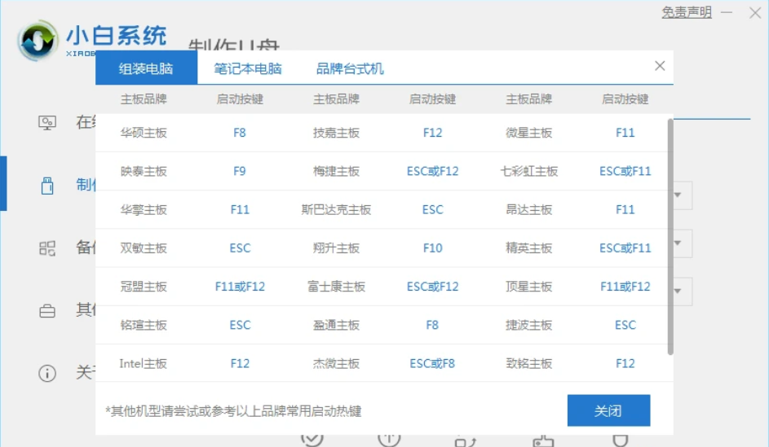Select the 昂达主板 cell
This screenshot has height=447, width=769.
point(529,209)
